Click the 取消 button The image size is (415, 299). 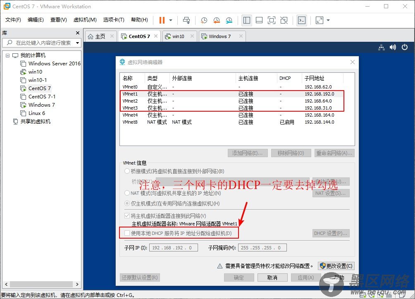[272, 277]
